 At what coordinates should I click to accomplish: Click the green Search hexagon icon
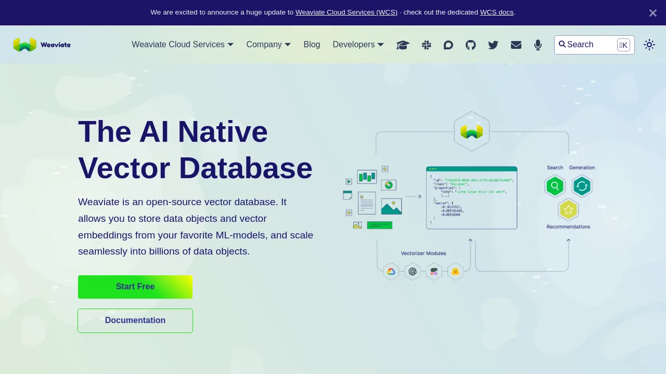[555, 185]
